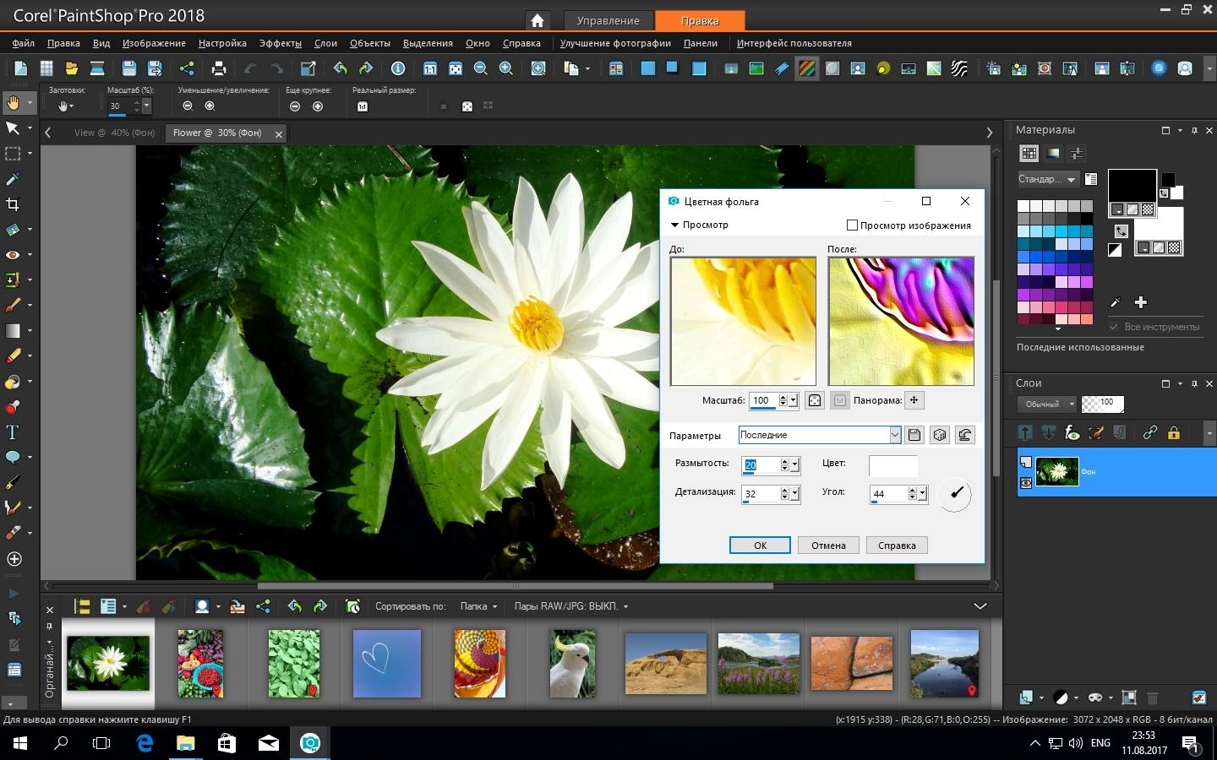Open Улучшение фотографии menu
The width and height of the screenshot is (1217, 760).
point(615,43)
